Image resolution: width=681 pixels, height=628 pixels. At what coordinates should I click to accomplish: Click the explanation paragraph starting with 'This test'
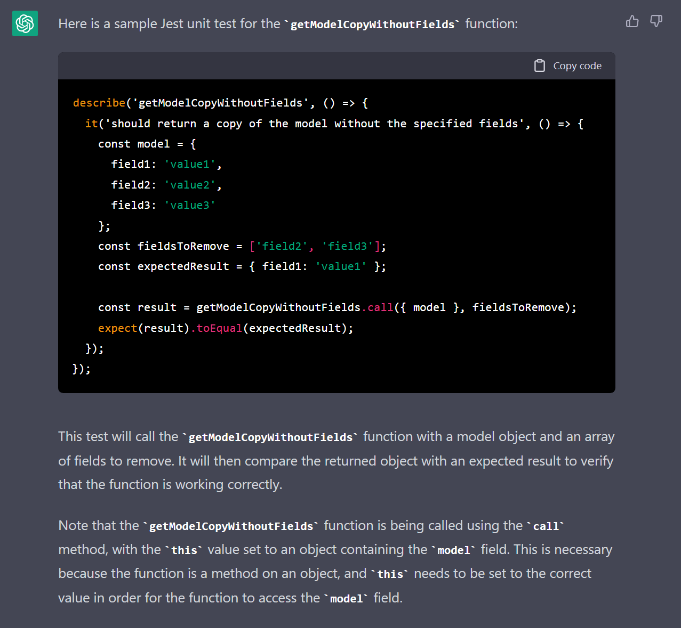pos(335,460)
